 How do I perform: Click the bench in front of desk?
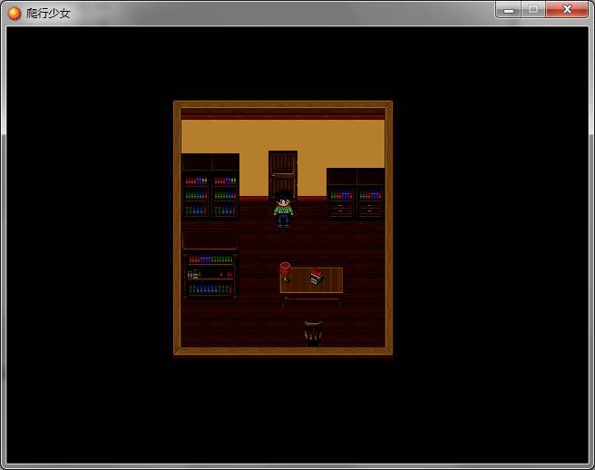click(x=311, y=301)
